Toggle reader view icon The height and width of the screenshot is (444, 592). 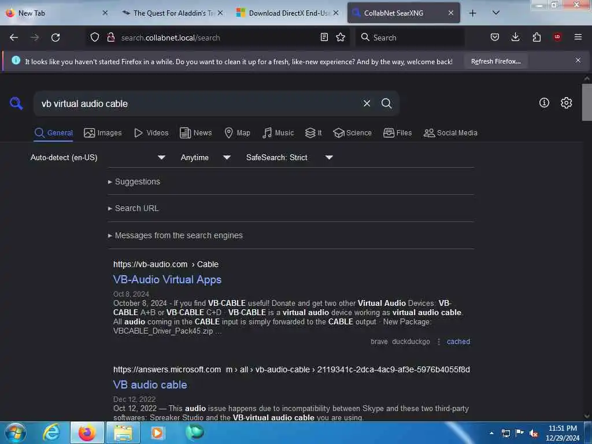(324, 37)
